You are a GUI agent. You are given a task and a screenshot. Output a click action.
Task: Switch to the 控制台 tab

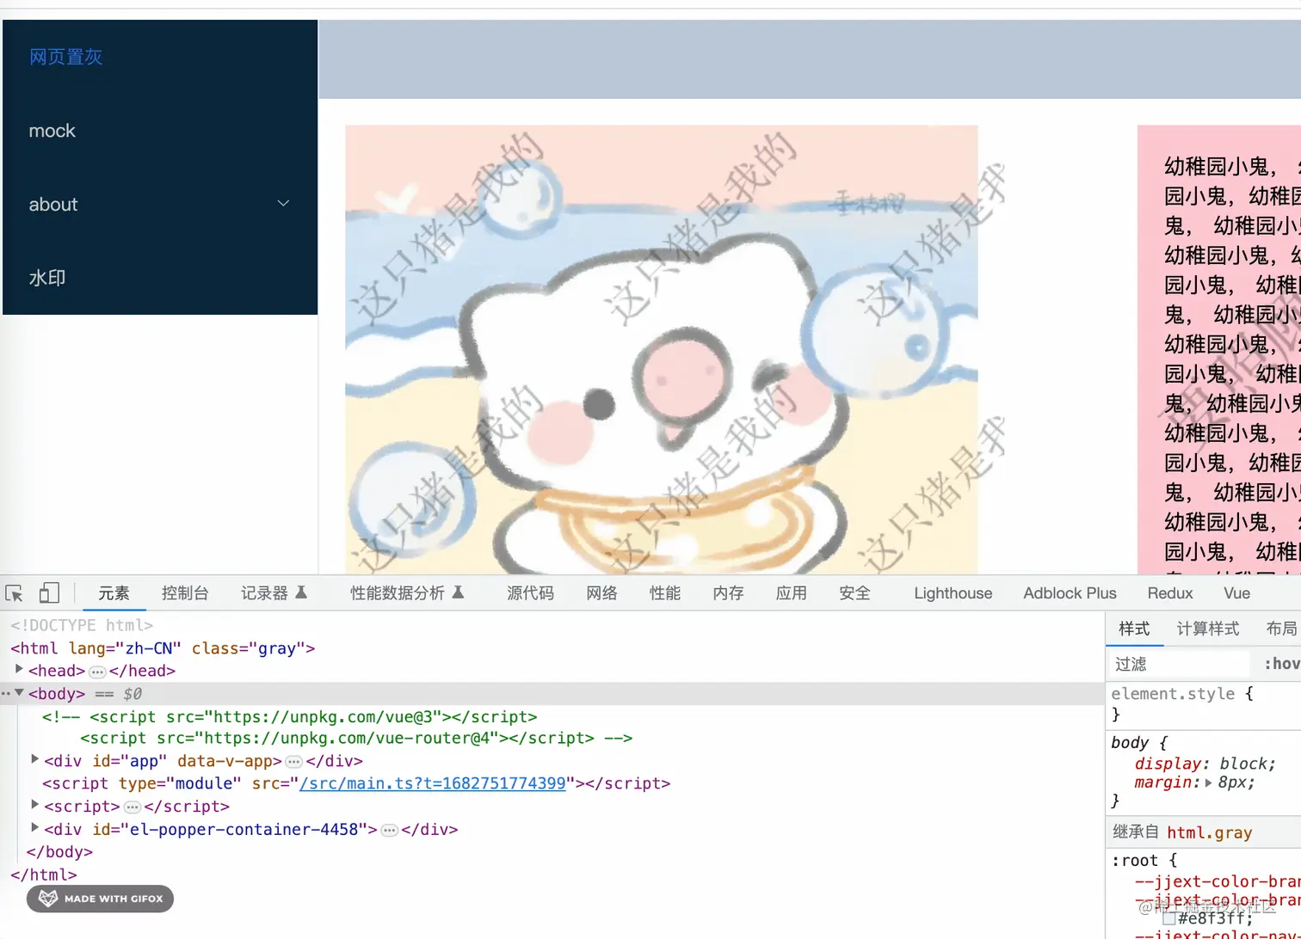pyautogui.click(x=185, y=592)
